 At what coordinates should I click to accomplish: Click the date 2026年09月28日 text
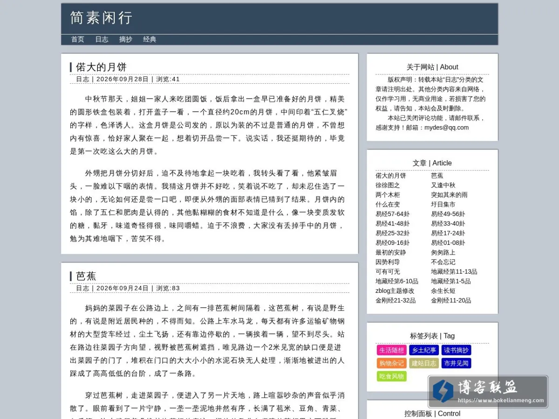tap(123, 79)
